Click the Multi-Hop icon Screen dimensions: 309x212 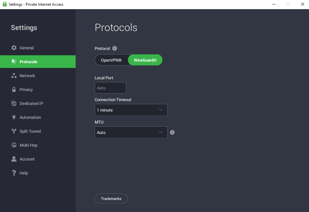point(14,145)
